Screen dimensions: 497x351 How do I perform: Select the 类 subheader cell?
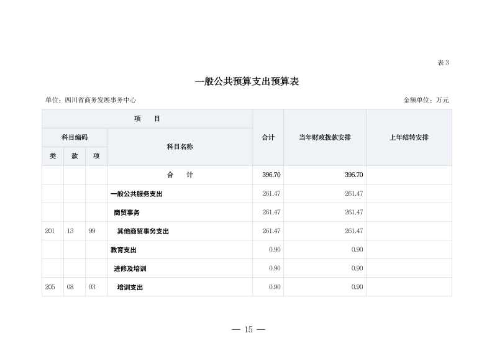coord(53,157)
